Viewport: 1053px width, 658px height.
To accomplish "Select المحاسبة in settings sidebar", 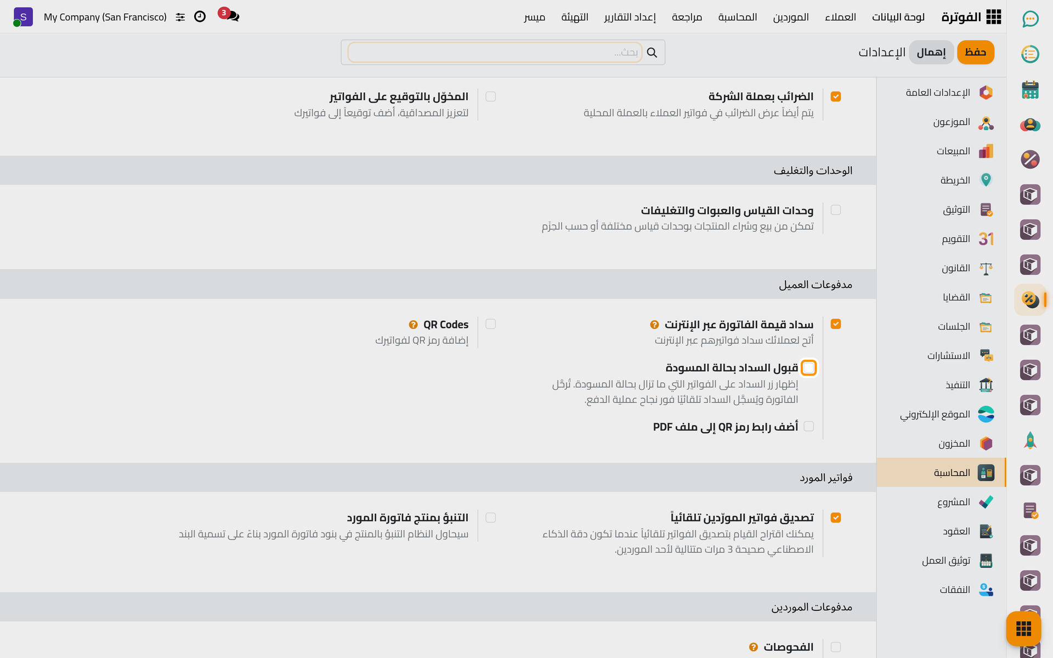I will (x=941, y=473).
